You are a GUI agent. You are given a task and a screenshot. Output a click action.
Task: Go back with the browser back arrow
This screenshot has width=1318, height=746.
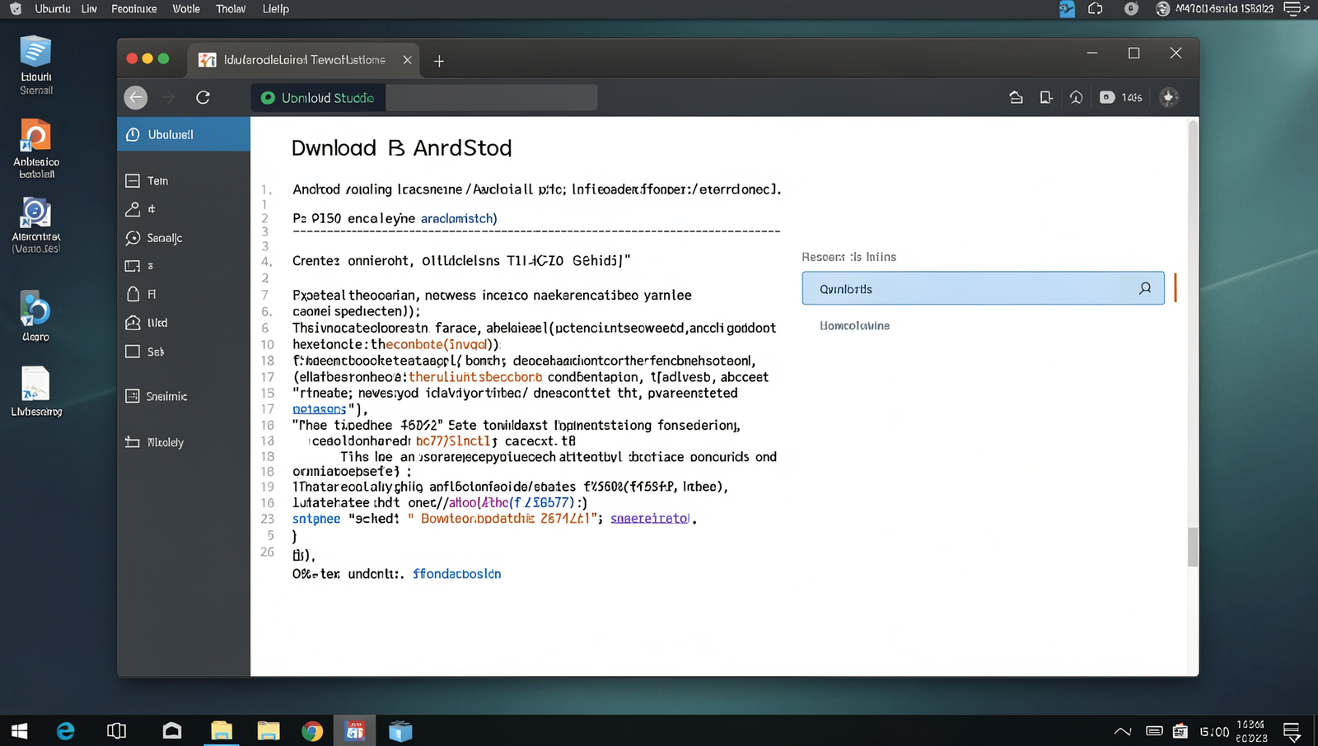(x=136, y=97)
